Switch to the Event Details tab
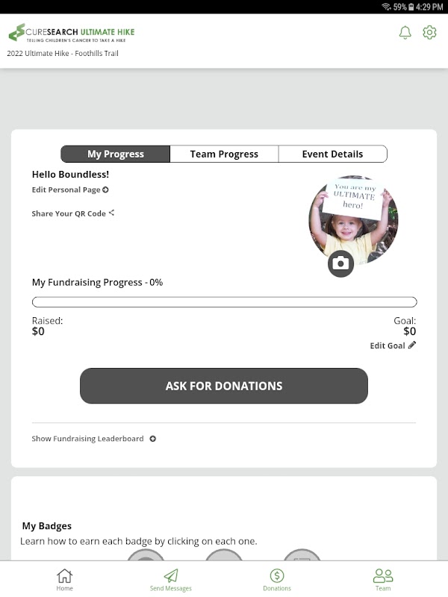Image resolution: width=448 pixels, height=597 pixels. pyautogui.click(x=332, y=154)
